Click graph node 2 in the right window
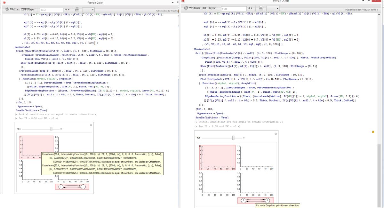Screen dimensions: 384x208 (243, 200)
